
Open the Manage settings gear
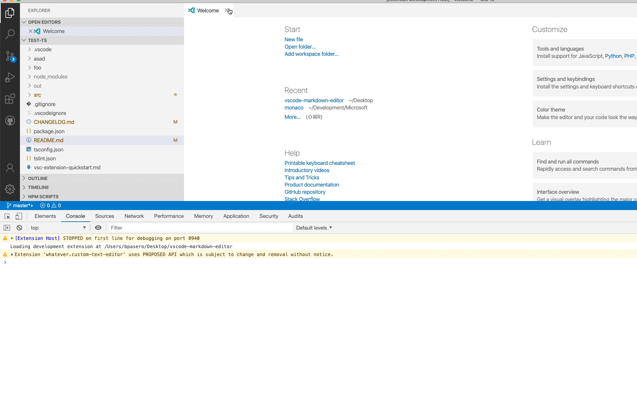(10, 189)
